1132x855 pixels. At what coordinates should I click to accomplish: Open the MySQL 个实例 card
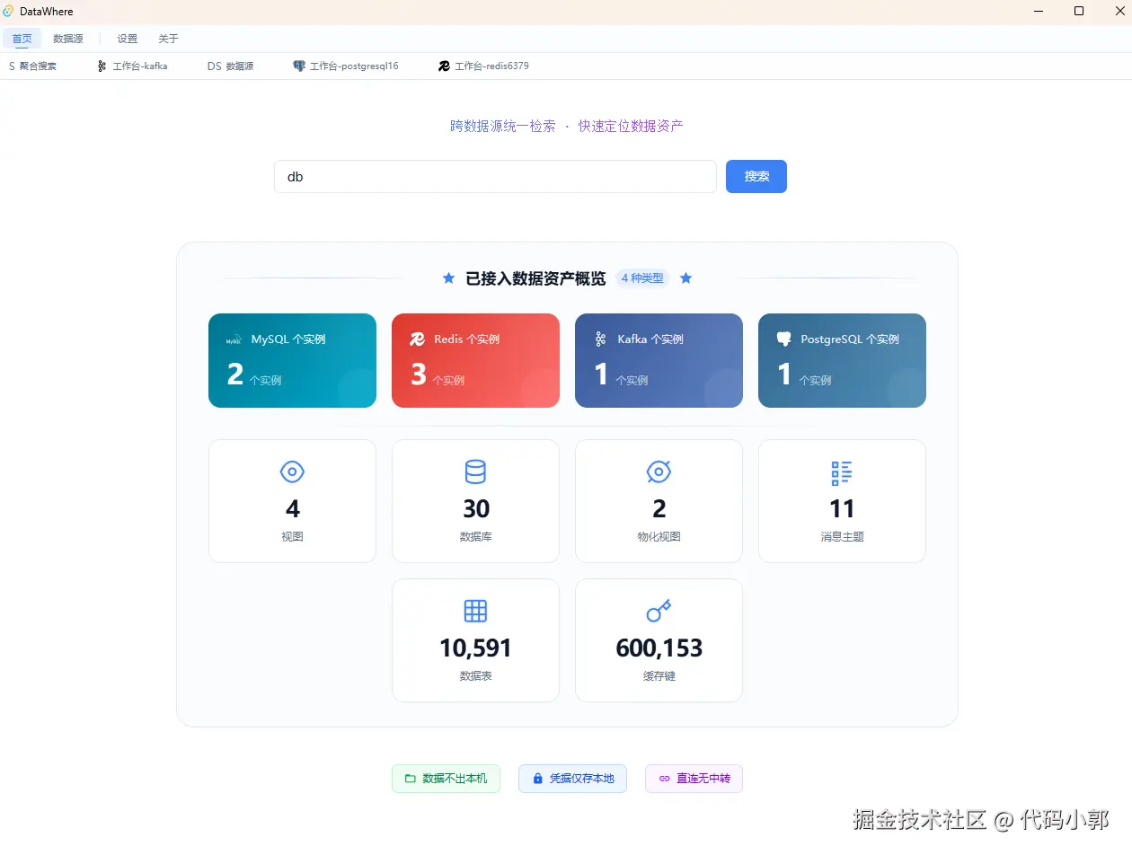292,360
